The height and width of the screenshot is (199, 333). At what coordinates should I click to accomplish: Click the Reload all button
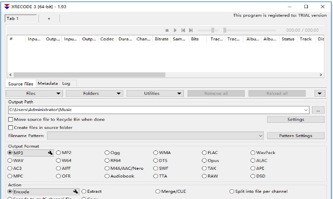(277, 93)
